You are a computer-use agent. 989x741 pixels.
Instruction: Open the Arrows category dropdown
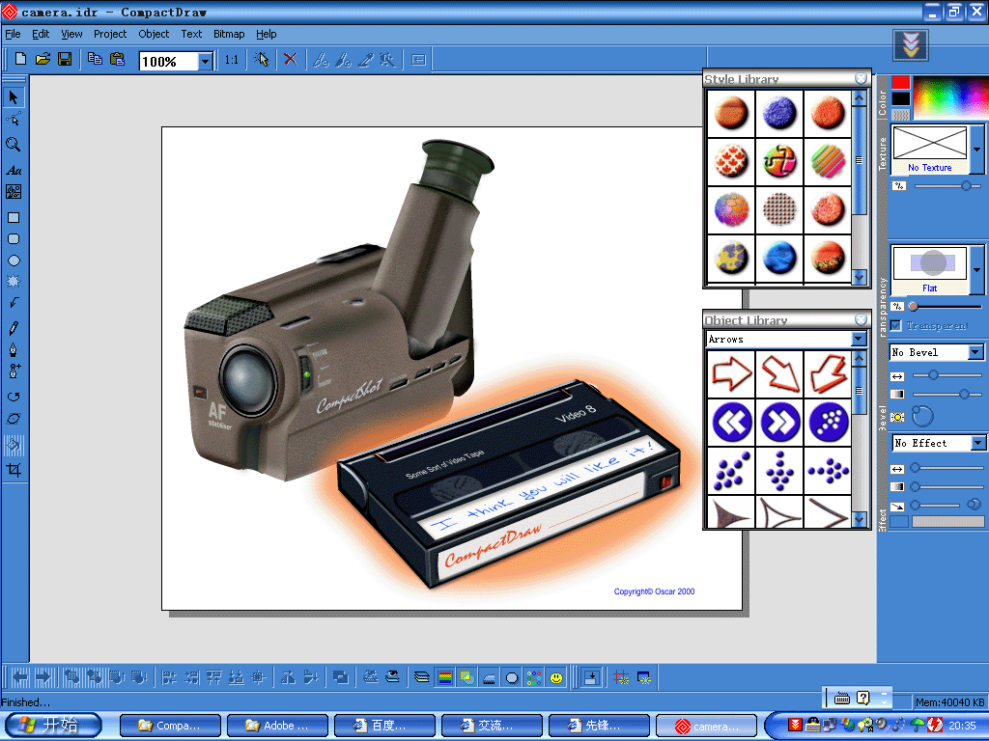pyautogui.click(x=859, y=339)
